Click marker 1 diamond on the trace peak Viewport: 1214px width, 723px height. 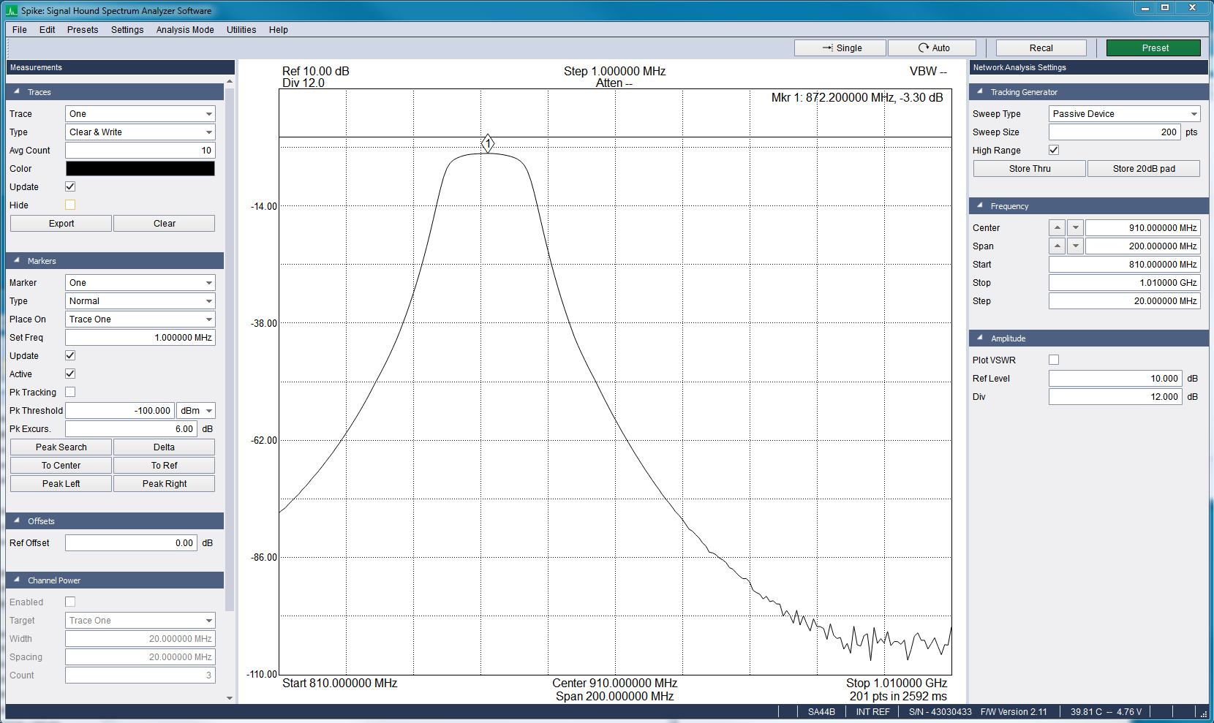(x=488, y=143)
